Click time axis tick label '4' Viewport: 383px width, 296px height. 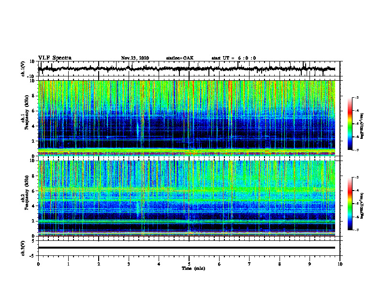pos(159,264)
